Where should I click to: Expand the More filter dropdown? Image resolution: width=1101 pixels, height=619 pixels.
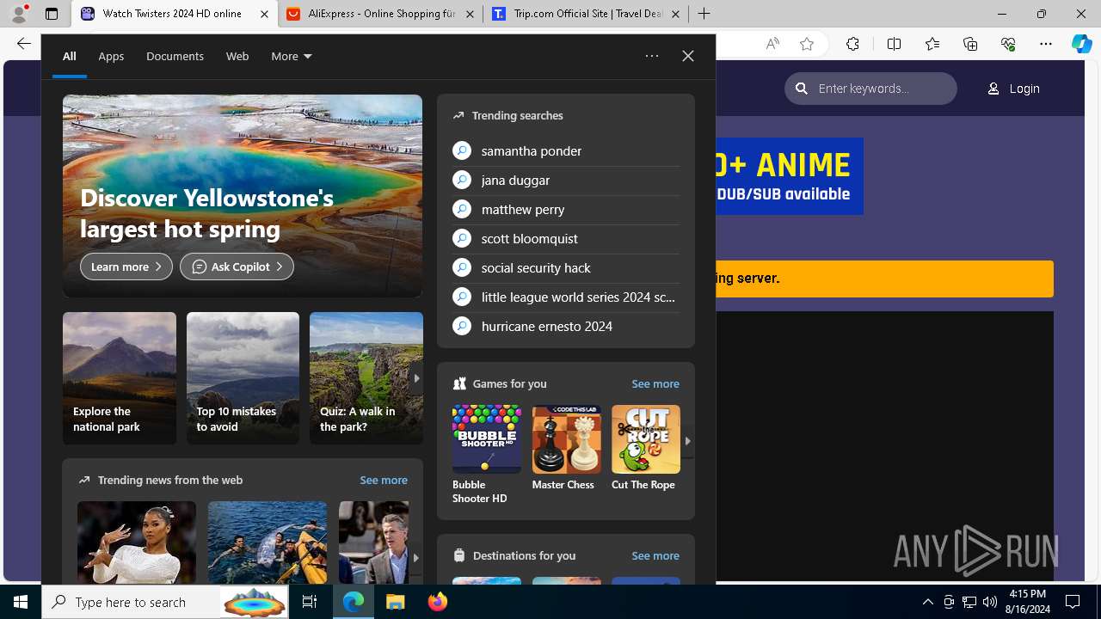(292, 56)
